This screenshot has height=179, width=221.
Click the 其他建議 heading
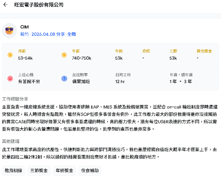point(11,141)
